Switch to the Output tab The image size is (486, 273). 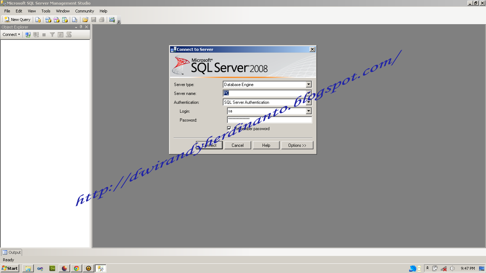(x=12, y=252)
